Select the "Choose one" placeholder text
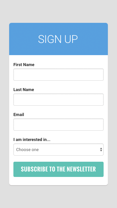Viewport: 117px width, 208px height. coord(27,150)
